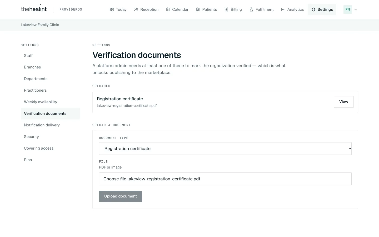This screenshot has width=379, height=237.
Task: Open Plan settings
Action: click(x=50, y=160)
